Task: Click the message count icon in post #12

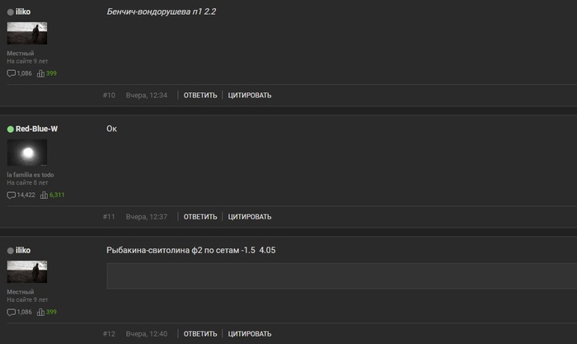Action: [x=11, y=312]
